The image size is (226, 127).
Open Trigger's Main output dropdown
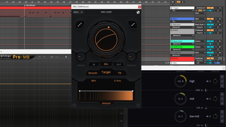(x=200, y=13)
